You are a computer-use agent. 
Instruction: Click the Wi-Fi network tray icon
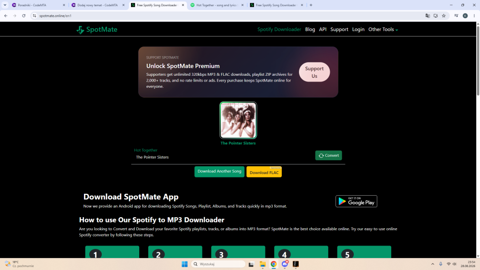tap(448, 264)
